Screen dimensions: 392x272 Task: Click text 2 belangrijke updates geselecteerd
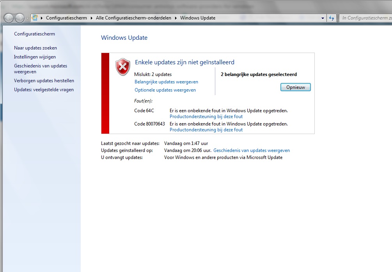[259, 74]
